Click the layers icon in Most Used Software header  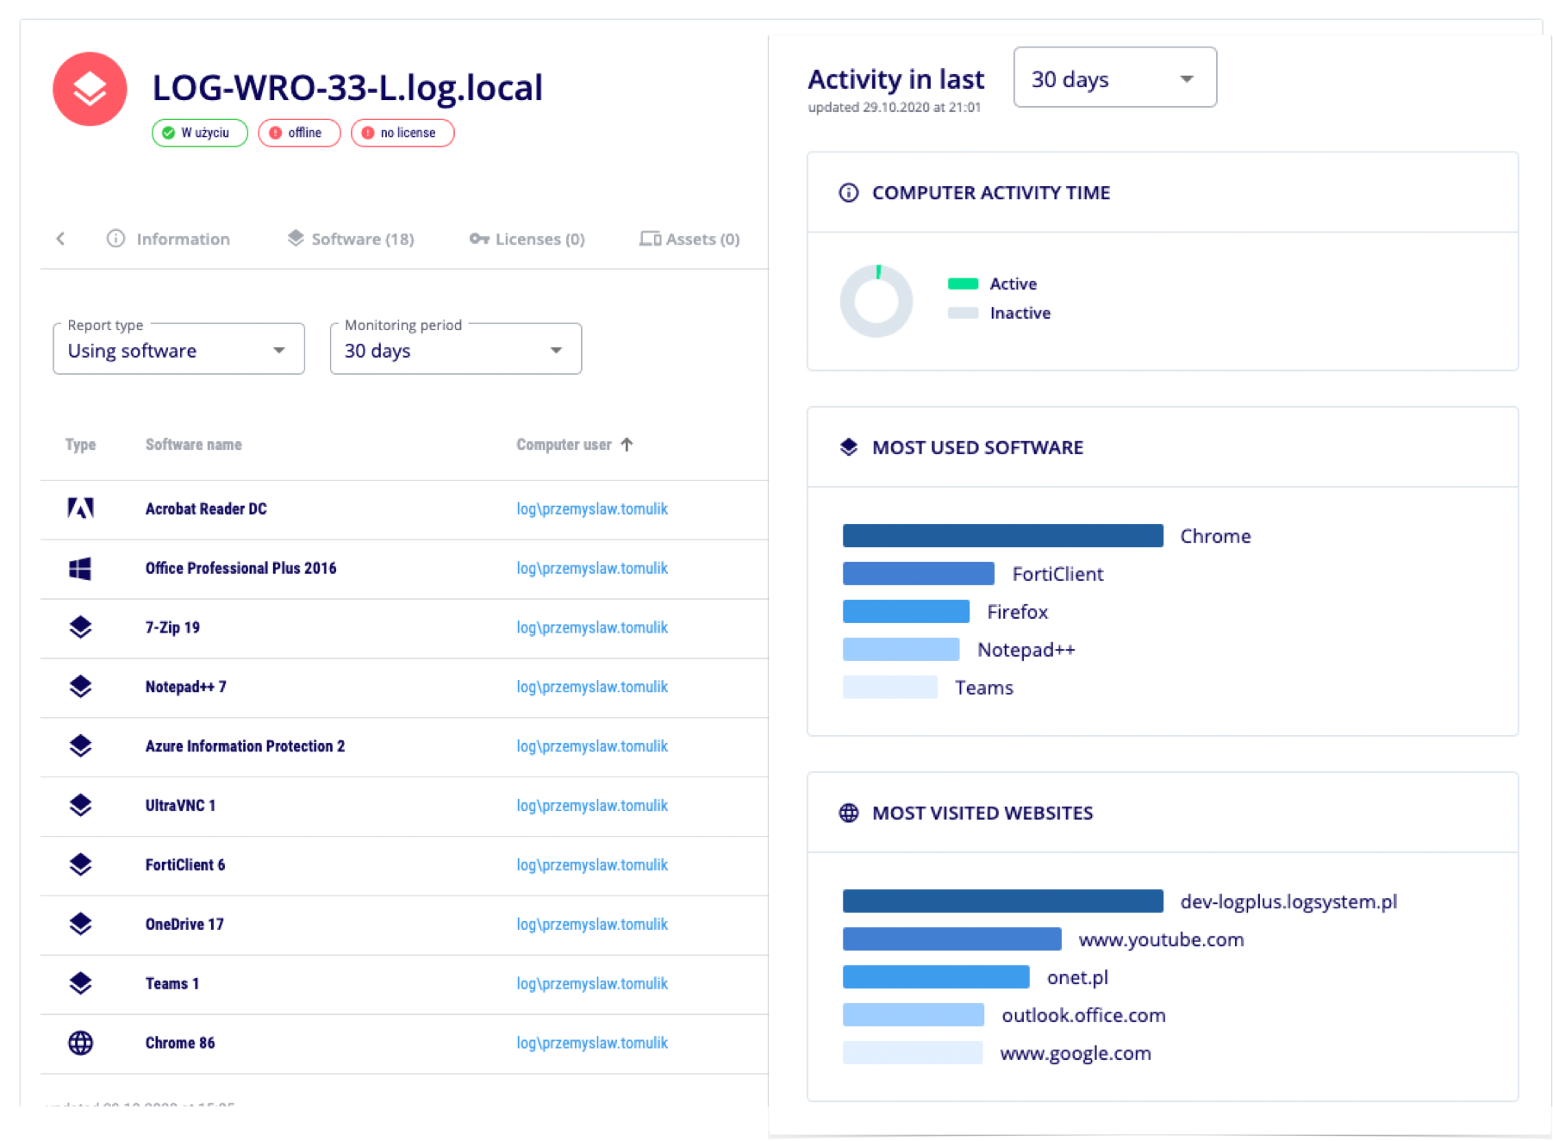pos(849,447)
